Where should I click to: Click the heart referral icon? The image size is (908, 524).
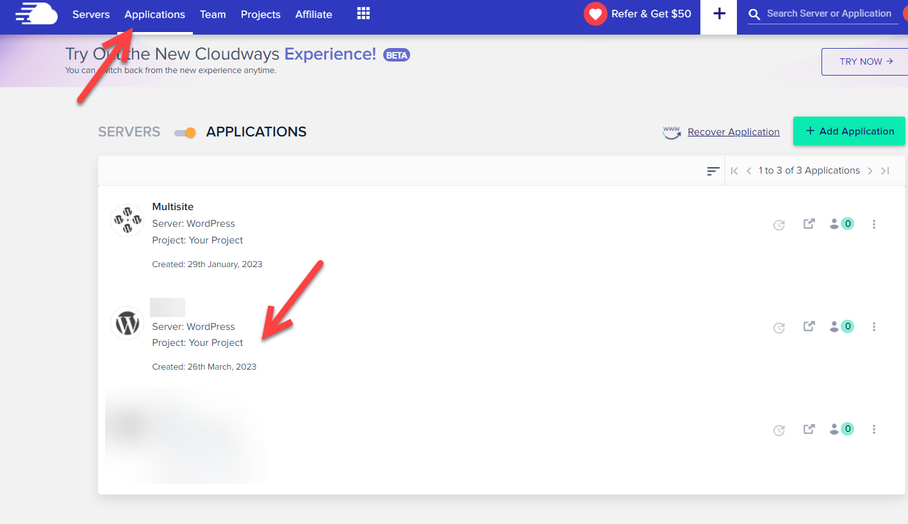point(595,14)
